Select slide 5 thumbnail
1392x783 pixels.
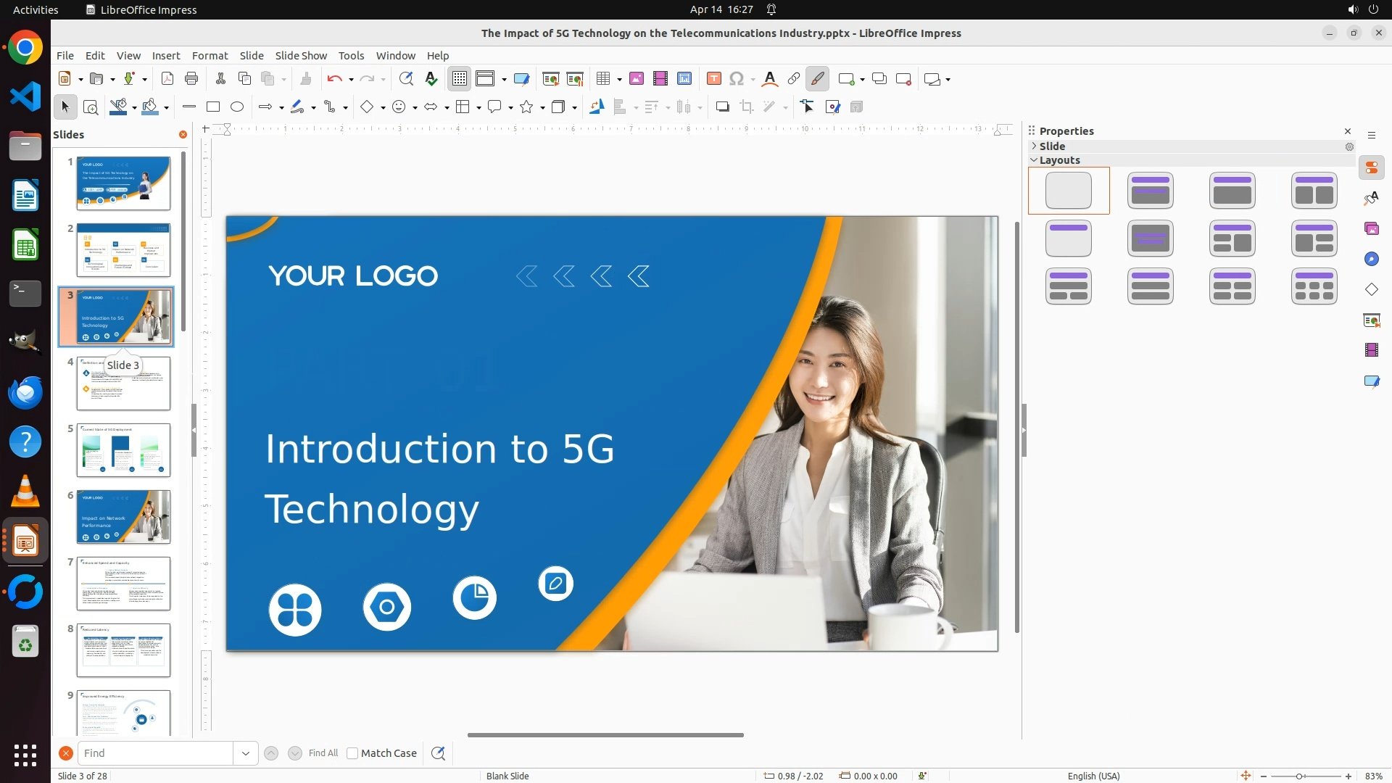[x=123, y=450]
